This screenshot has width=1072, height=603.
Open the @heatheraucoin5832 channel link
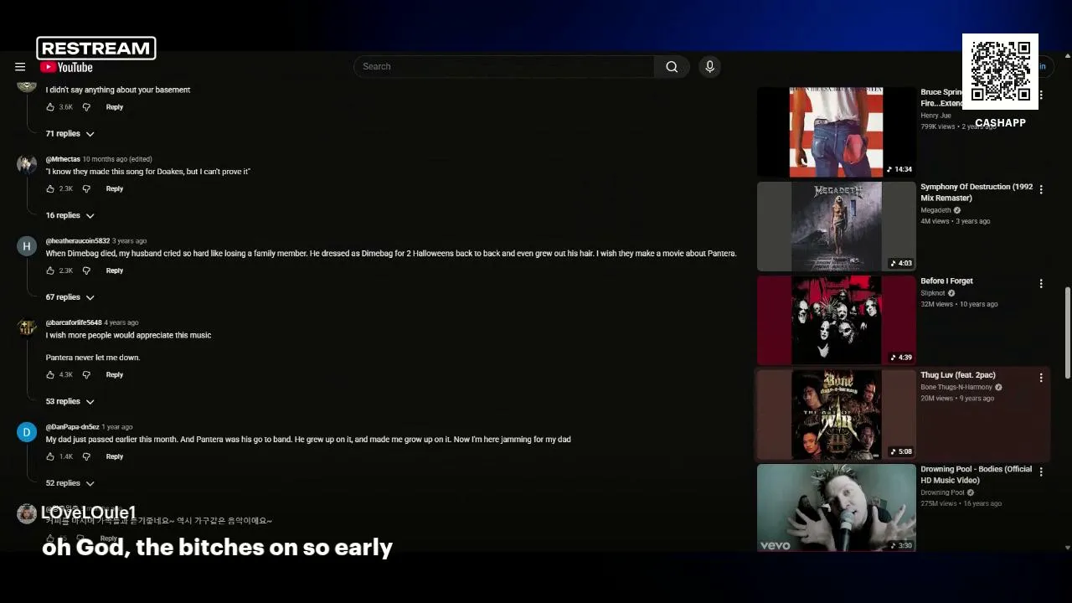[x=78, y=241]
